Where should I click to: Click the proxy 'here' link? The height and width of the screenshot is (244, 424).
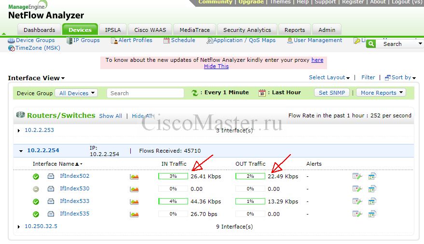click(x=317, y=60)
